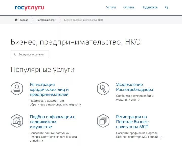Image resolution: width=182 pixels, height=146 pixels.
Task: Click the Вернуться в каталог button
Action: pyautogui.click(x=30, y=54)
